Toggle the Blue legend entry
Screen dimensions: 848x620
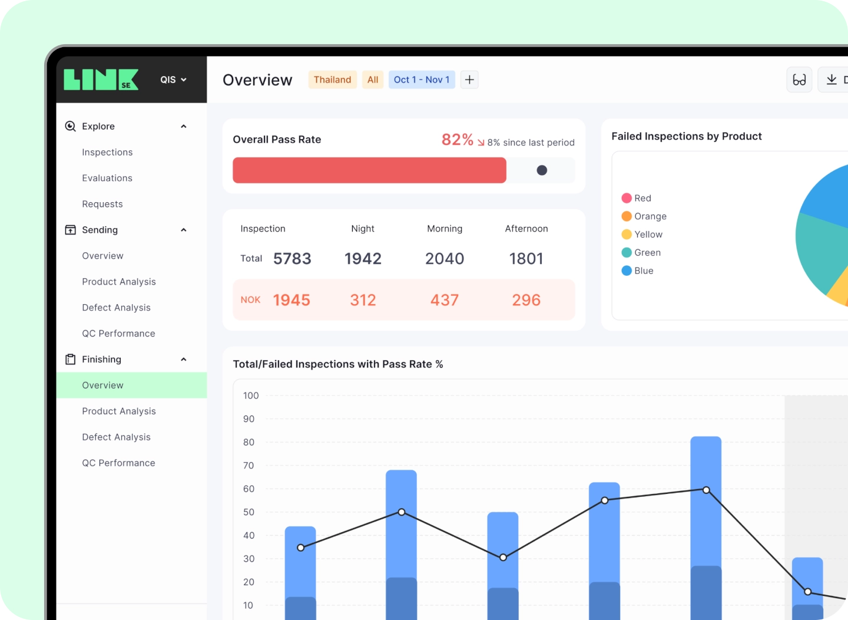(638, 271)
